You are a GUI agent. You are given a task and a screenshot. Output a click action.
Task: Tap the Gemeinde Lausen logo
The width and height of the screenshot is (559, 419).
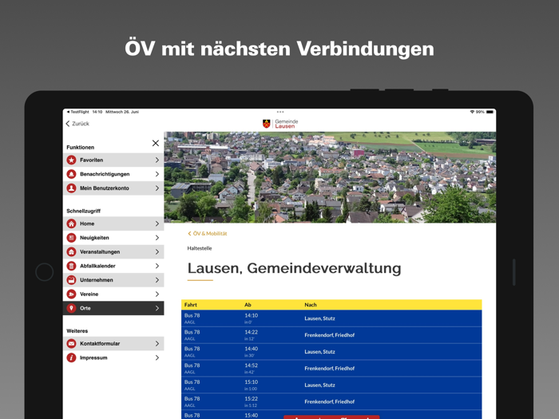tap(280, 124)
